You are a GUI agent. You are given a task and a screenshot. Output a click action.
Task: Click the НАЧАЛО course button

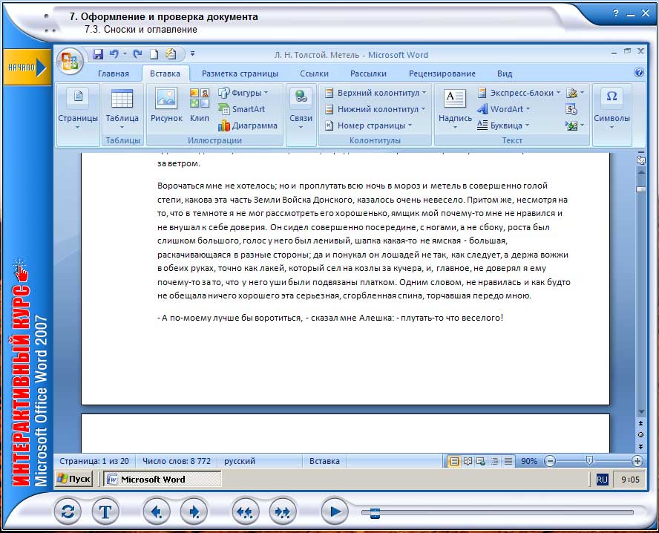coord(25,68)
